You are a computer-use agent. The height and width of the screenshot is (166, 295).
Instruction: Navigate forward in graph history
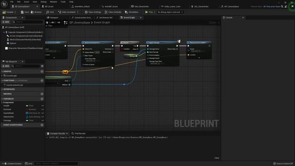pos(59,23)
